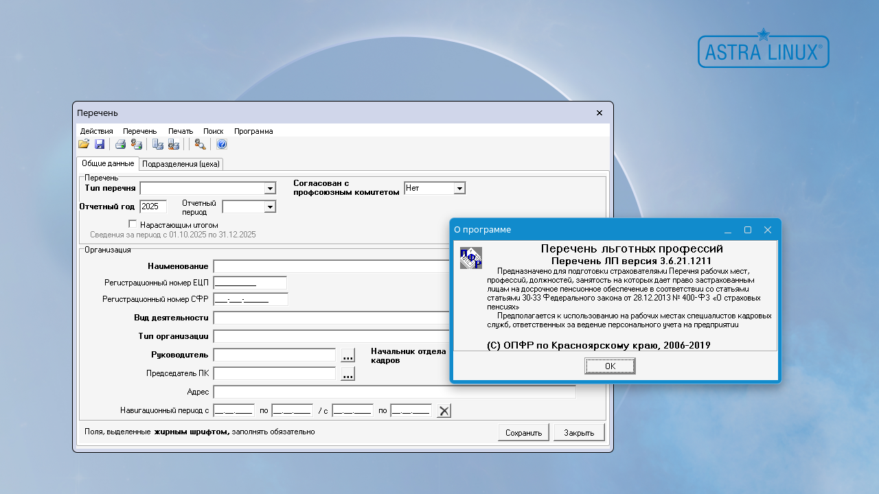Click the documents with person toolbar icon
Image resolution: width=879 pixels, height=494 pixels.
174,144
